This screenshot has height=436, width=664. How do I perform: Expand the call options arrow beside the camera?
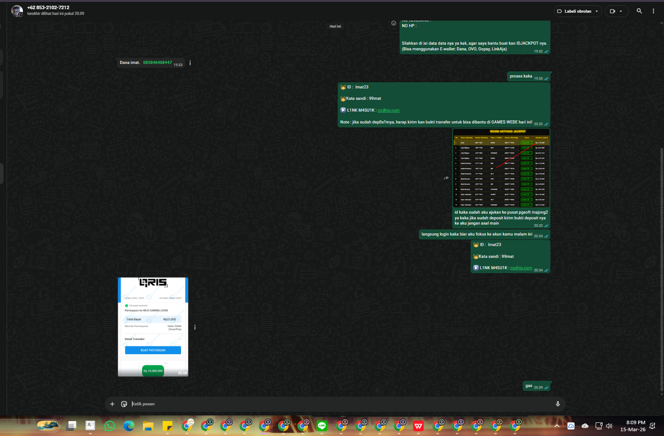coord(621,11)
